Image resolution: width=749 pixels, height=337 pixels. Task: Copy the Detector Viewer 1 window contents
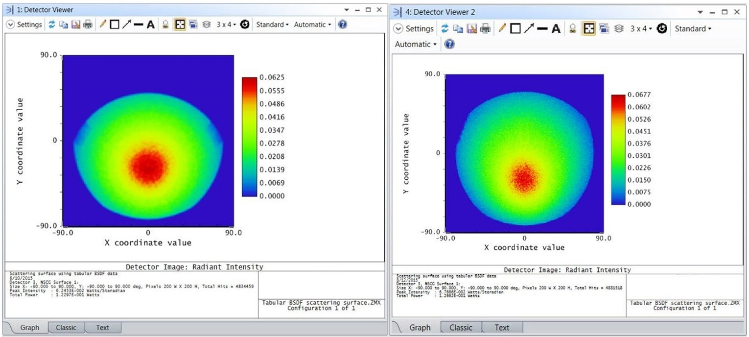(64, 24)
